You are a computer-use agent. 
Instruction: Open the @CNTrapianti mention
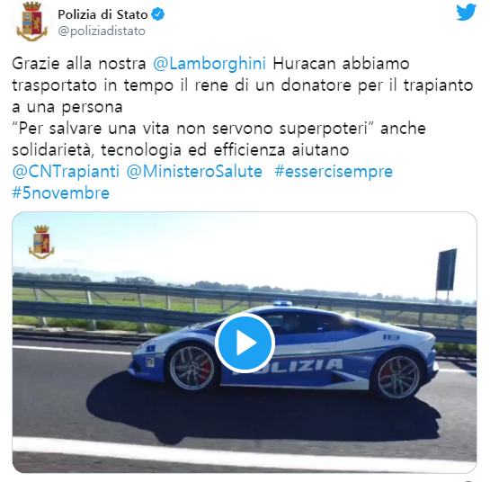(66, 171)
